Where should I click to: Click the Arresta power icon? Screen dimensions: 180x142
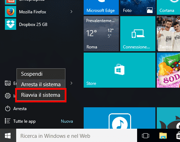(x=8, y=109)
